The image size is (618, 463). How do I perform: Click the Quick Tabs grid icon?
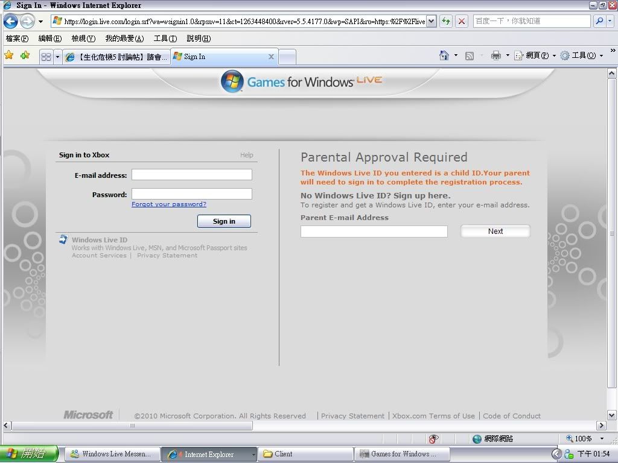pyautogui.click(x=46, y=57)
